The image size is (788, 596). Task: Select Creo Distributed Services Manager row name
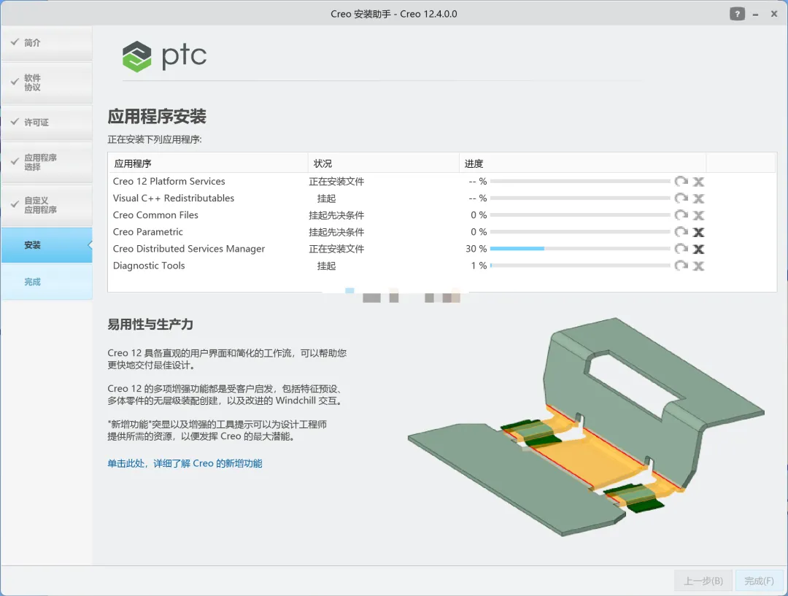(x=188, y=249)
